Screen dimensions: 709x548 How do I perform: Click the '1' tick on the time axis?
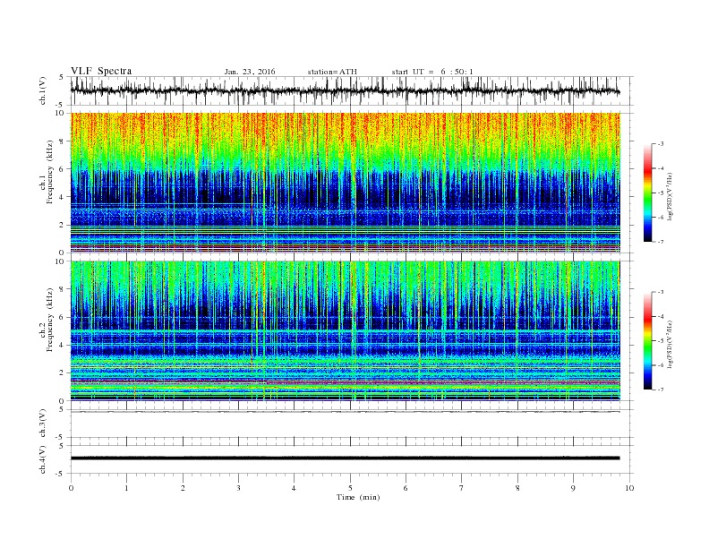[x=127, y=488]
